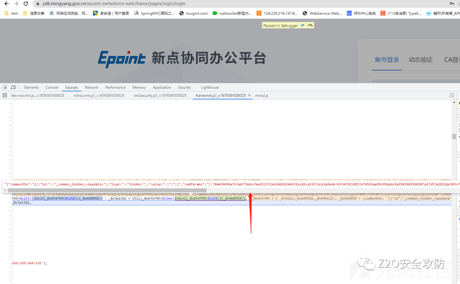Open the (113条消息) TypeE bookmark
The image size is (460, 284).
(401, 13)
